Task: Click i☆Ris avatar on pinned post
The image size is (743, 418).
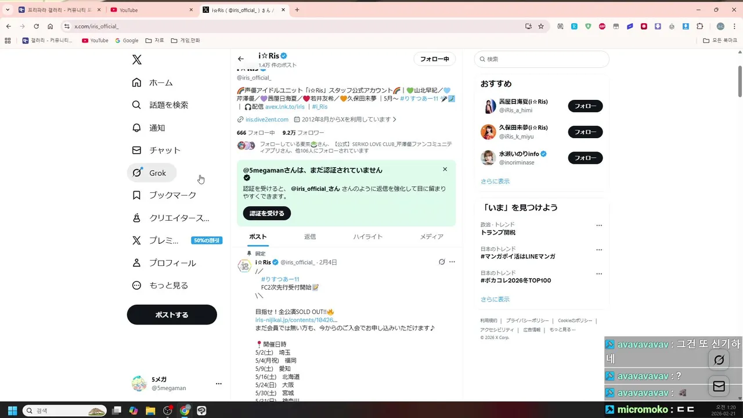Action: click(x=244, y=266)
